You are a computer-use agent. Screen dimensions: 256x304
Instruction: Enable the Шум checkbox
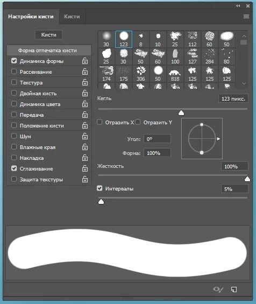click(14, 136)
